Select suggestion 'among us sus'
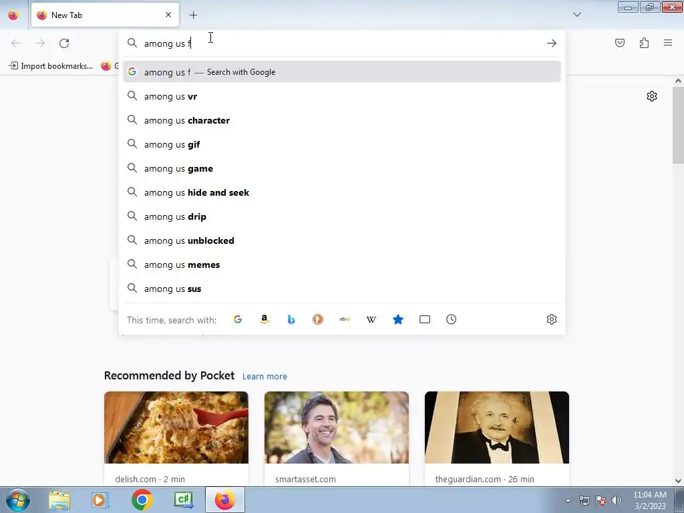 (342, 289)
